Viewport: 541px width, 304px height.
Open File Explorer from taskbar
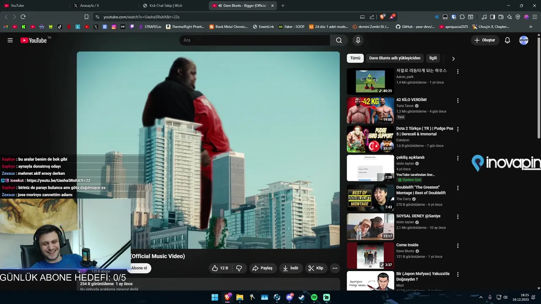240,297
